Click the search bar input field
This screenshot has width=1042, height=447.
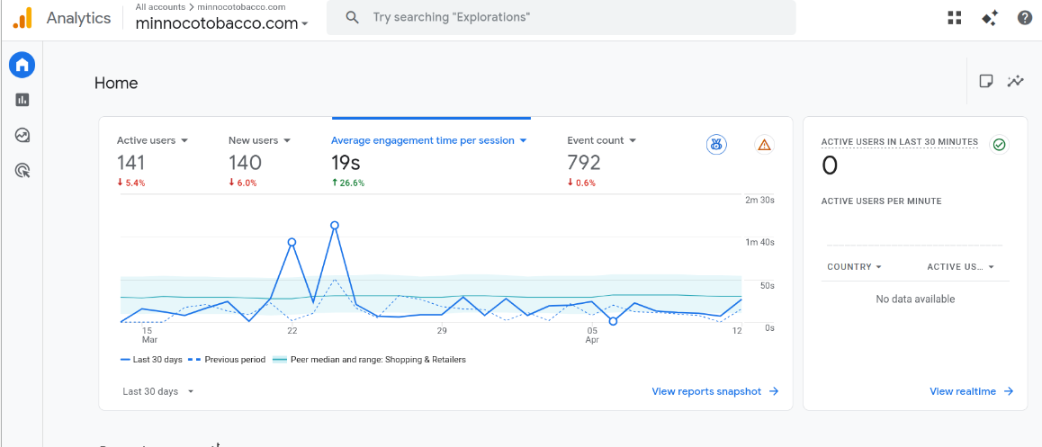coord(561,17)
